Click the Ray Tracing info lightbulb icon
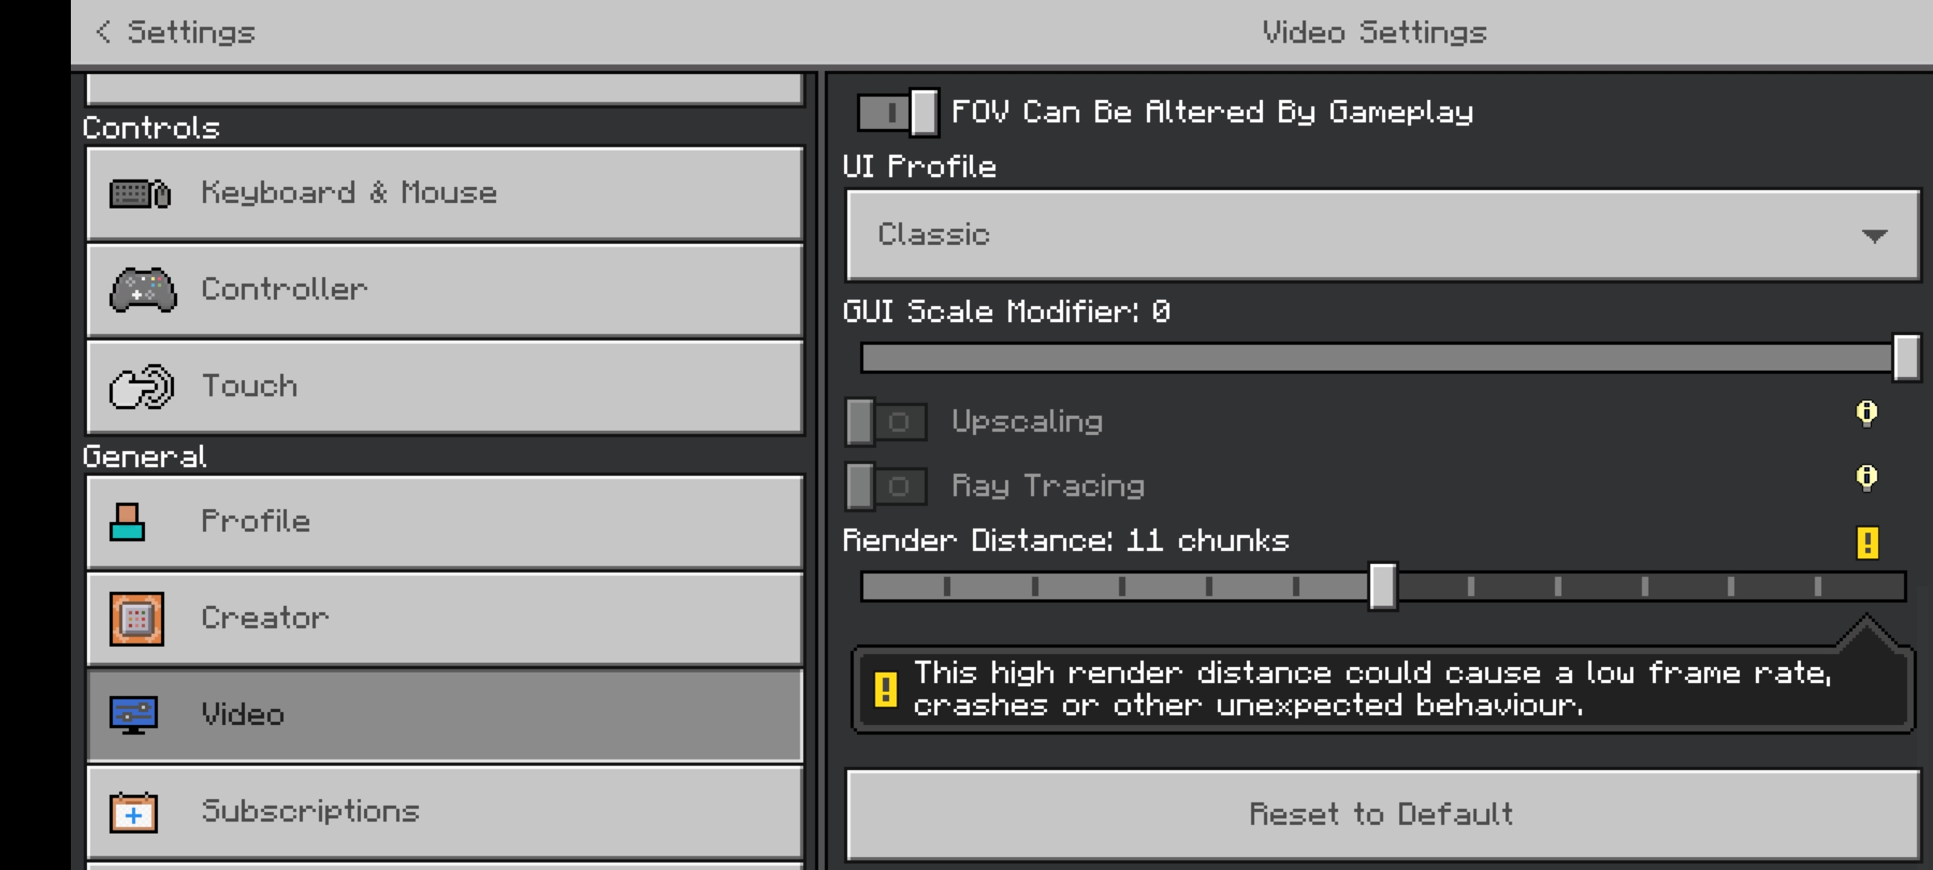The width and height of the screenshot is (1933, 870). pos(1866,478)
